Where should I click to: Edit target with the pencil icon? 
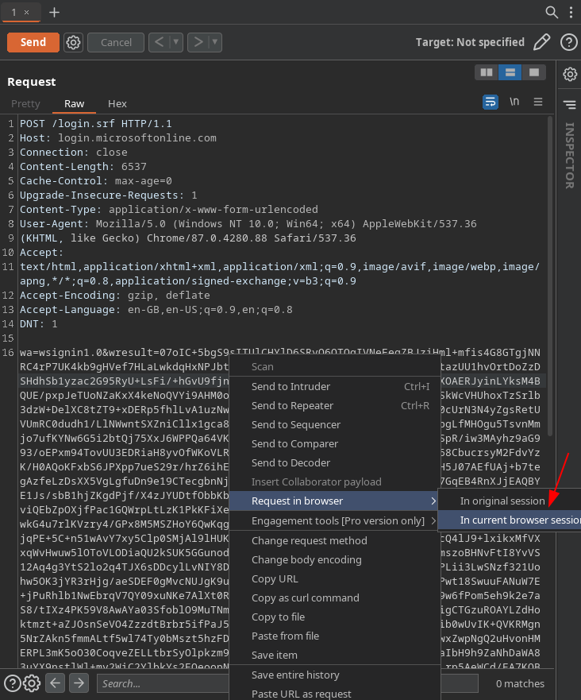click(541, 42)
